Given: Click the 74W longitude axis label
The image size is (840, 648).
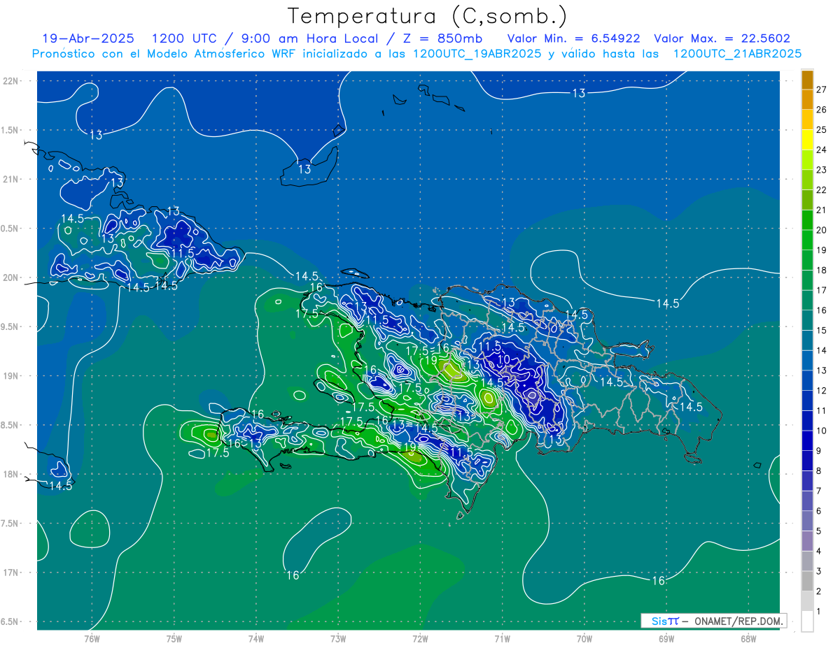Looking at the screenshot, I should click(256, 638).
